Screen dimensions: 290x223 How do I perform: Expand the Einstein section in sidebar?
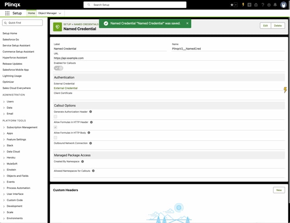coord(4,170)
